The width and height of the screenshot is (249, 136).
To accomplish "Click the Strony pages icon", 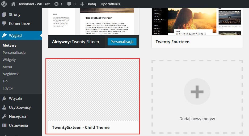I will click(4, 15).
